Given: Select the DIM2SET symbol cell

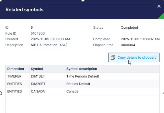Looking at the screenshot, I should point(38,84).
